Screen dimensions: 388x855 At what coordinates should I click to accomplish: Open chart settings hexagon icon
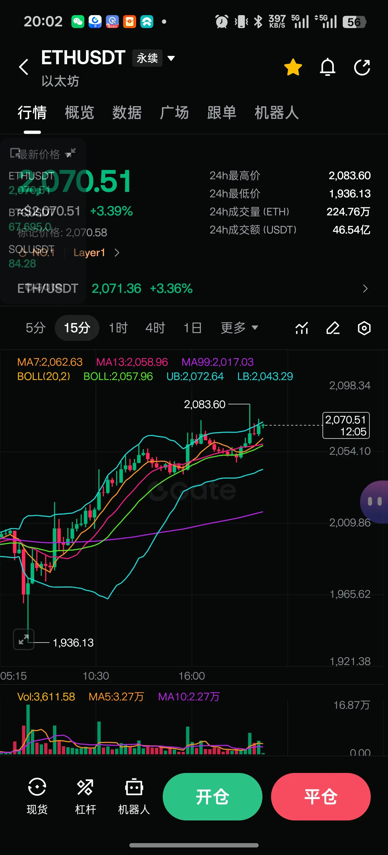click(x=364, y=328)
